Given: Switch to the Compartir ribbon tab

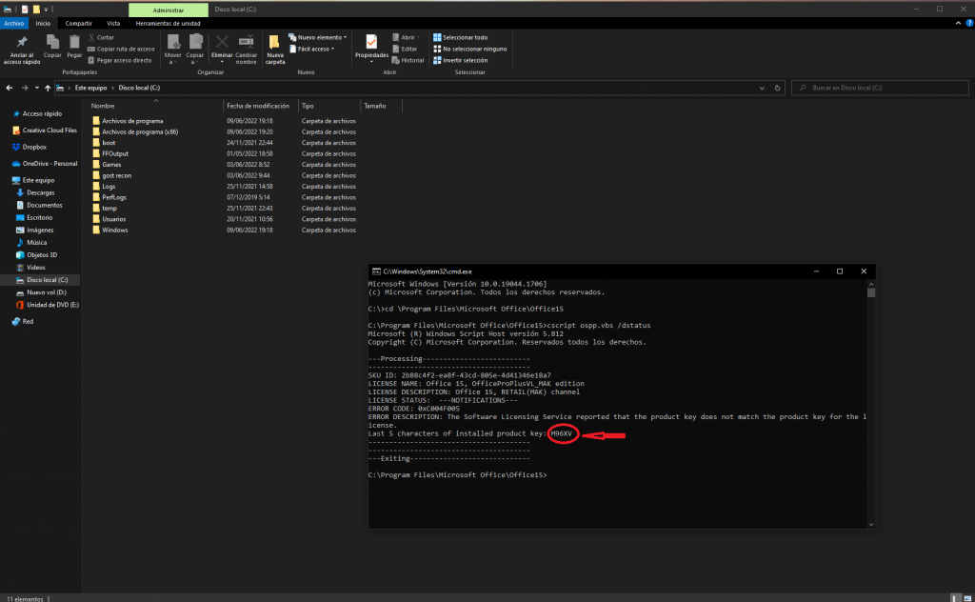Looking at the screenshot, I should [x=79, y=22].
